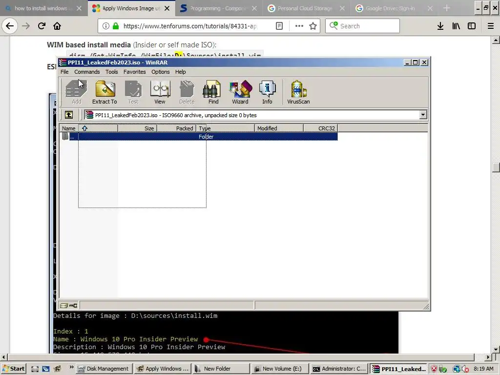The height and width of the screenshot is (375, 500).
Task: Click the Delete toolbar icon
Action: (x=187, y=92)
